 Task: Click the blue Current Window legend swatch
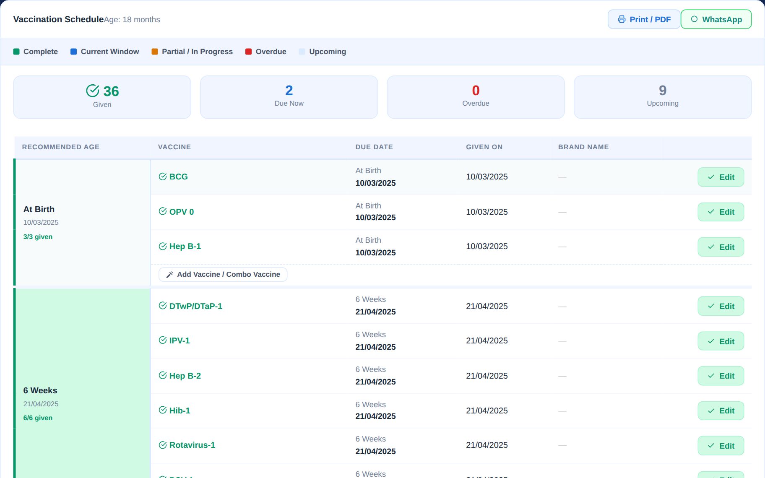(73, 52)
